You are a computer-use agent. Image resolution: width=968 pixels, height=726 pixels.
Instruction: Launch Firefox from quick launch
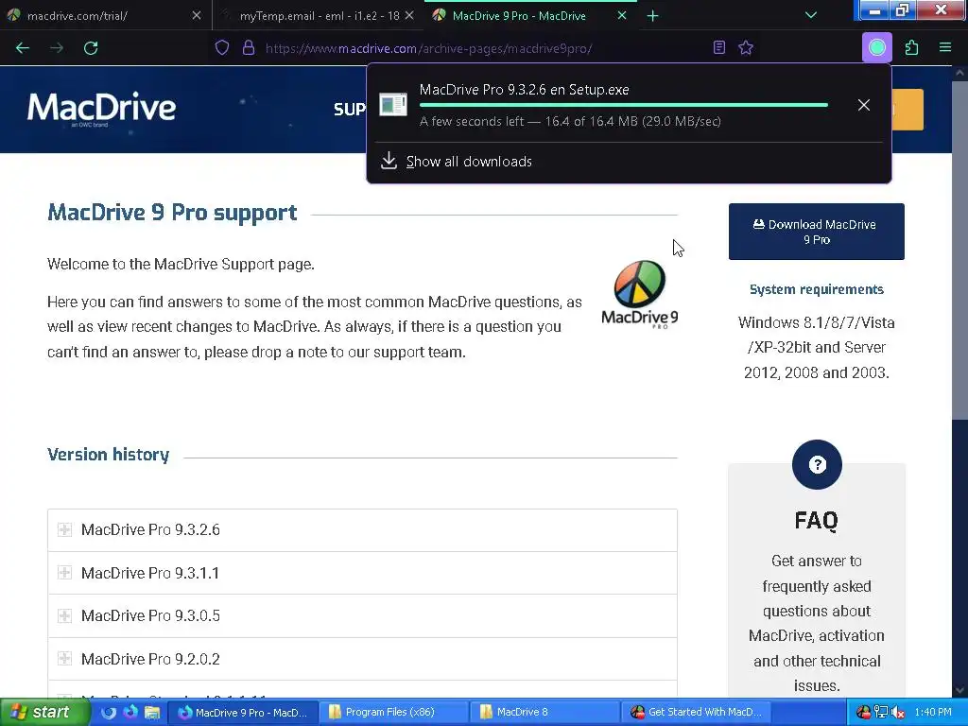point(130,713)
